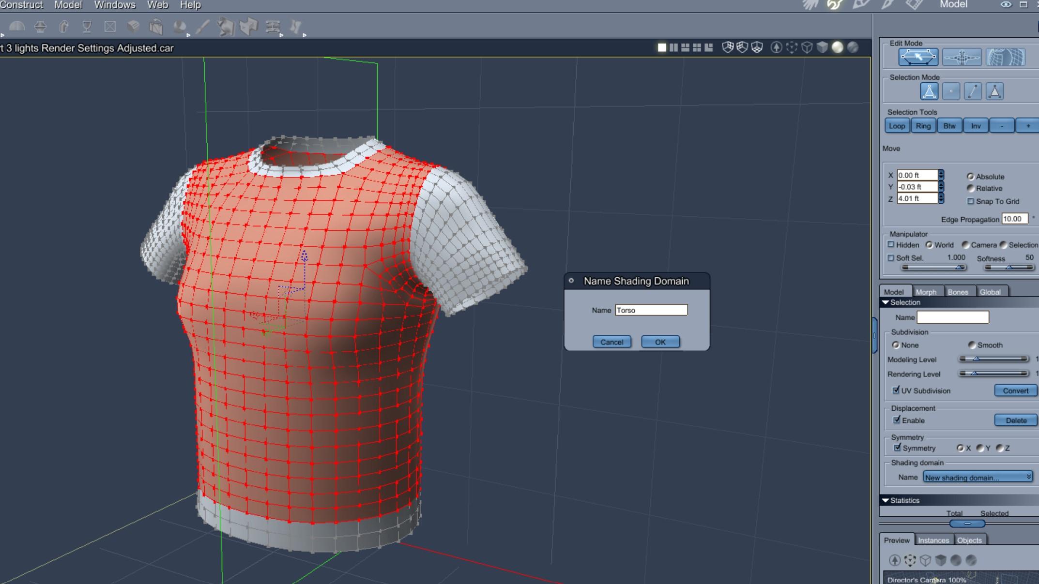Choose flat shaded cube display mode
Image resolution: width=1039 pixels, height=584 pixels.
click(x=822, y=47)
